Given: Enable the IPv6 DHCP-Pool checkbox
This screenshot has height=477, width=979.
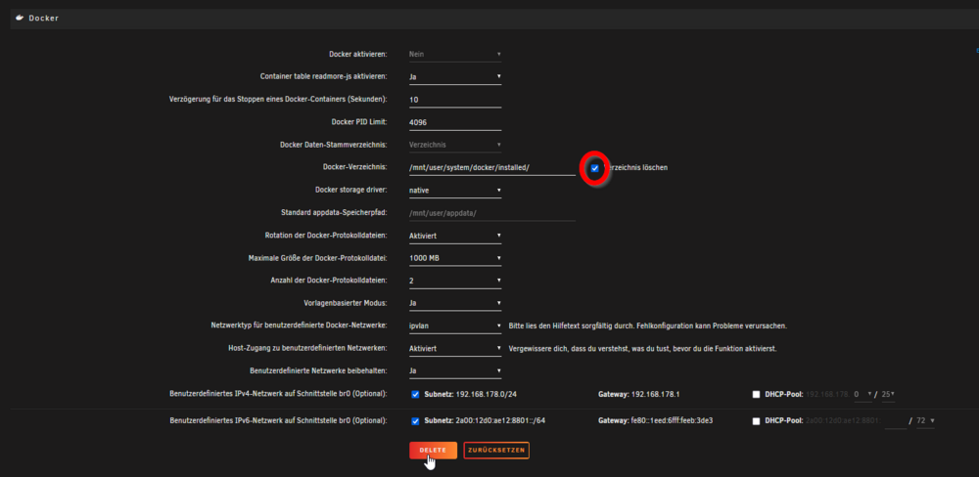Looking at the screenshot, I should (756, 421).
